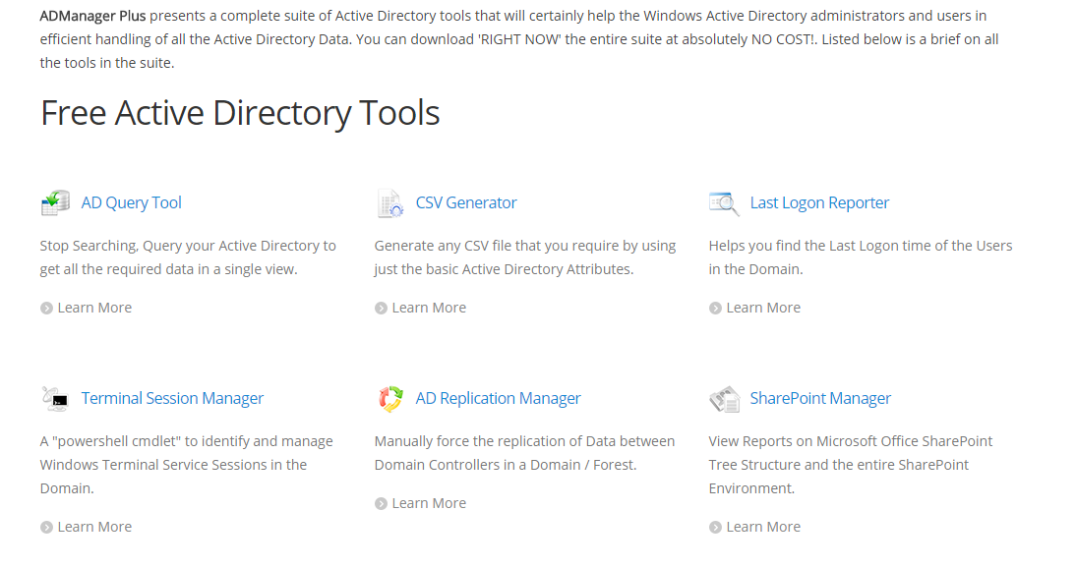1076x568 pixels.
Task: Click arrow bullet beside SharePoint Manager Learn More
Action: point(715,527)
